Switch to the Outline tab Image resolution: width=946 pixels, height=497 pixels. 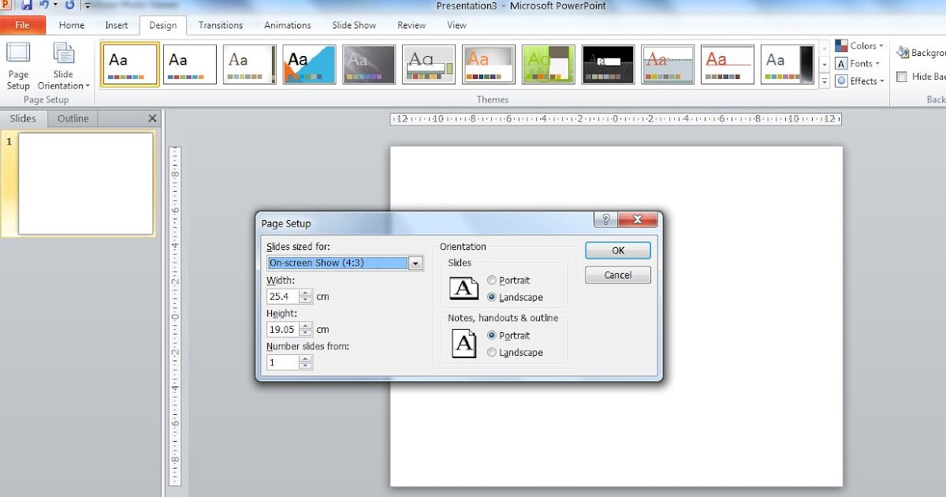(73, 118)
